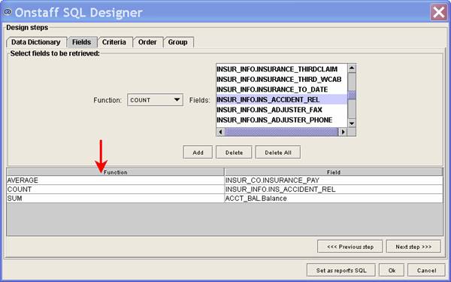The height and width of the screenshot is (282, 451).
Task: Switch to the Order tab
Action: pos(147,42)
